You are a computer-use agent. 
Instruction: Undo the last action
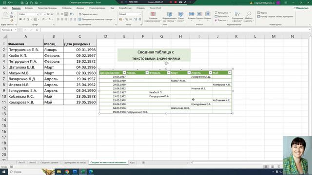pos(9,3)
